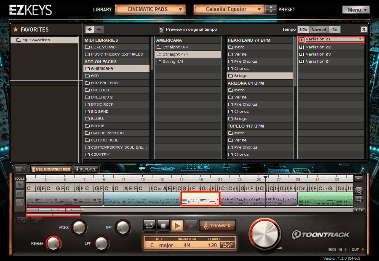Select the BIG BAND pack
This screenshot has width=379, height=261.
117,112
